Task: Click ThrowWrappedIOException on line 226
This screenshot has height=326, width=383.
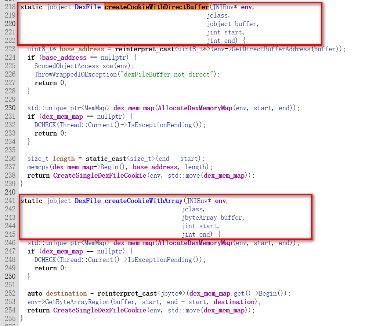Action: tap(76, 74)
